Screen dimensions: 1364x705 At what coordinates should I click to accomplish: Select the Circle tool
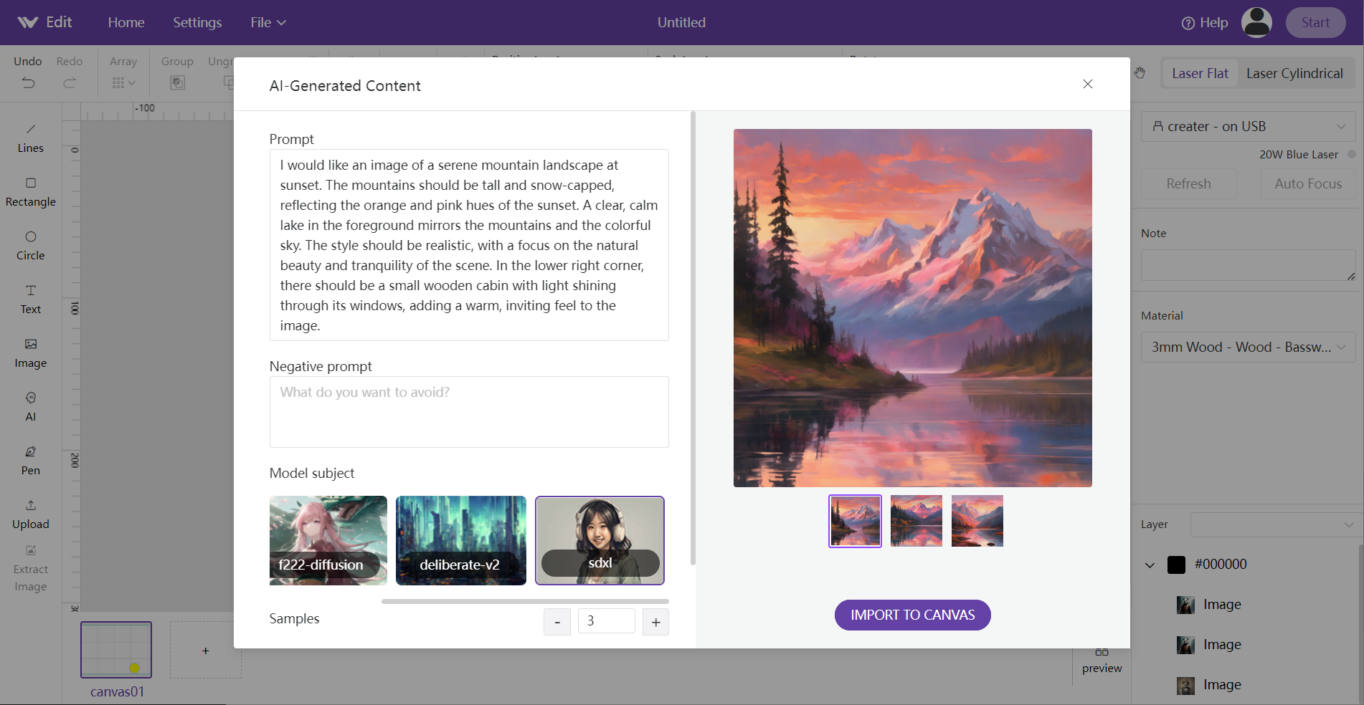click(30, 245)
